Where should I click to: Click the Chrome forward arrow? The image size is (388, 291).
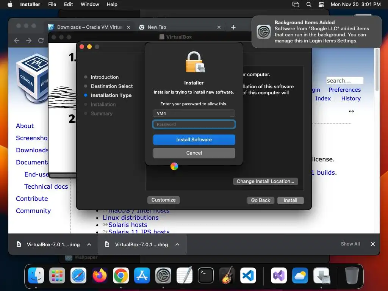[29, 41]
